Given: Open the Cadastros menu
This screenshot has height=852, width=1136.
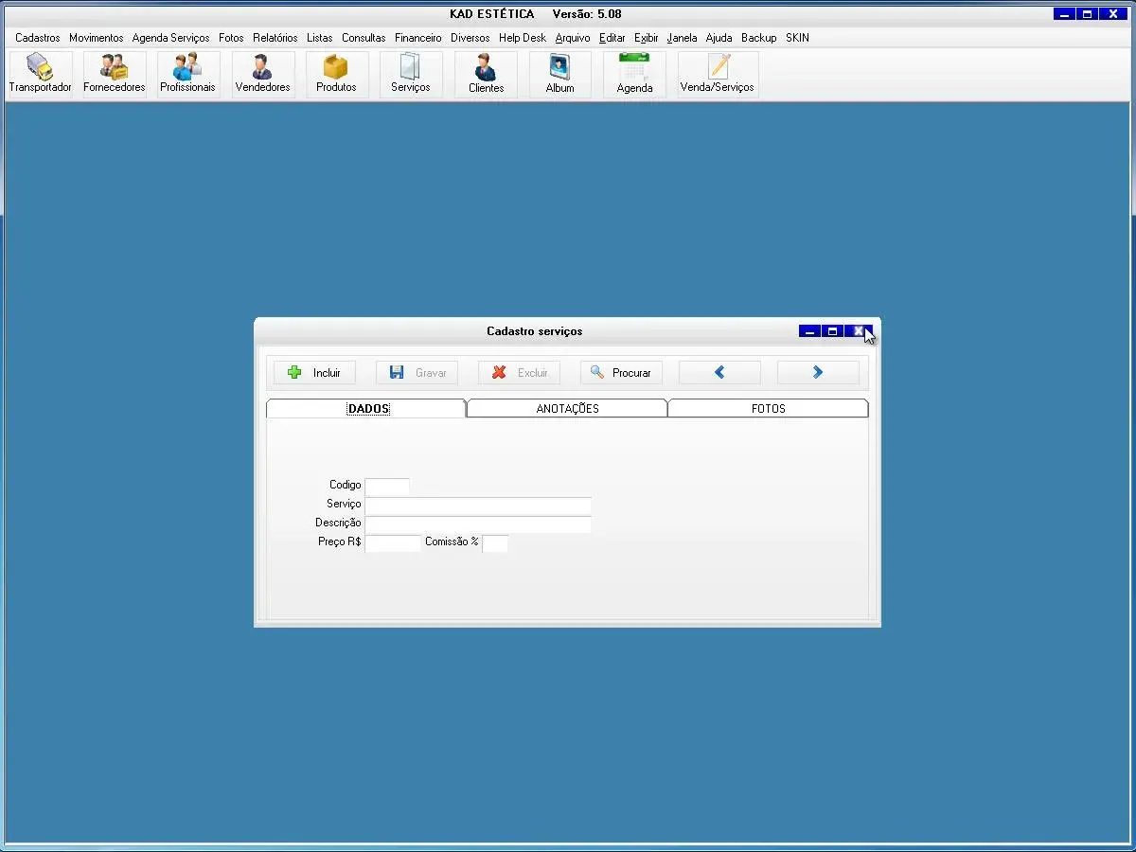Looking at the screenshot, I should point(37,38).
